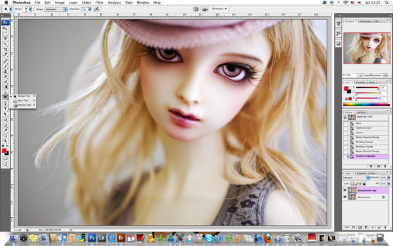
Task: Select the Path Selection tool
Action: (5, 114)
